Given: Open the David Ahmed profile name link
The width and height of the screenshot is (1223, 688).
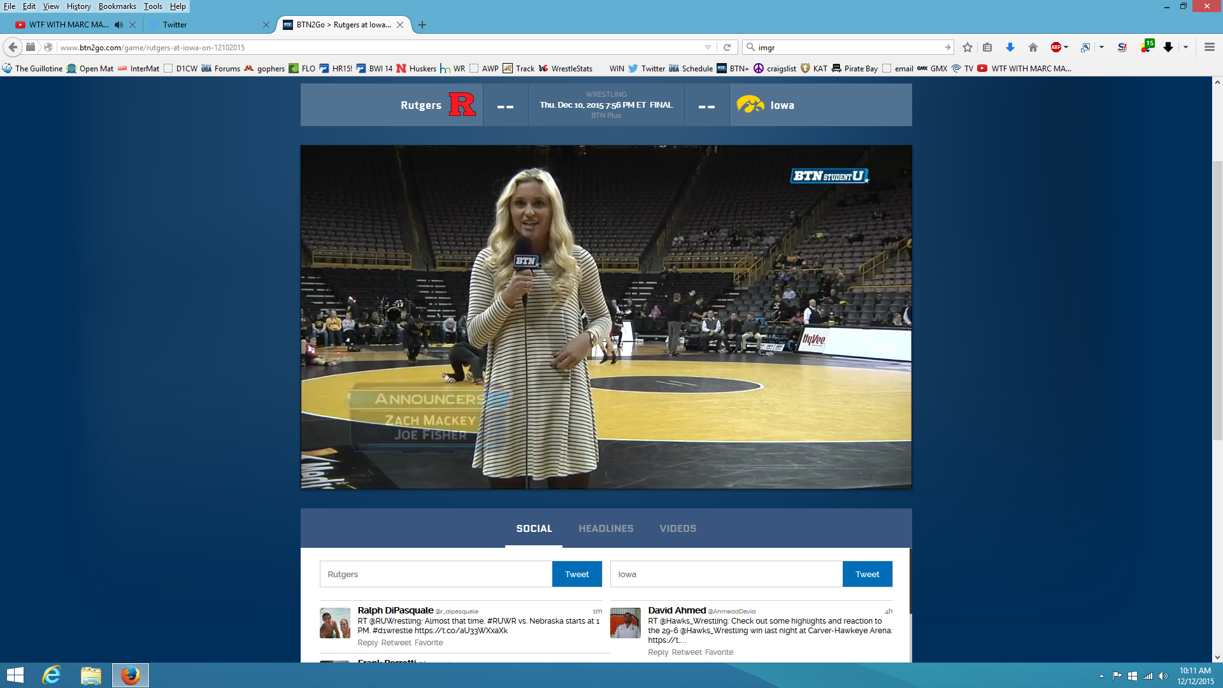Looking at the screenshot, I should click(676, 610).
